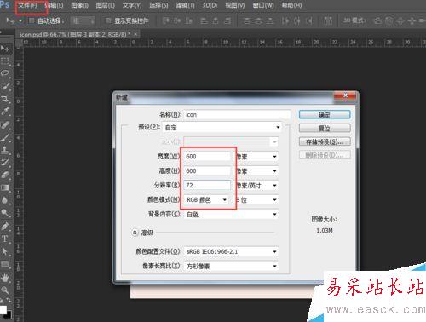The image size is (426, 322).
Task: Select the Crop tool
Action: coord(5,99)
